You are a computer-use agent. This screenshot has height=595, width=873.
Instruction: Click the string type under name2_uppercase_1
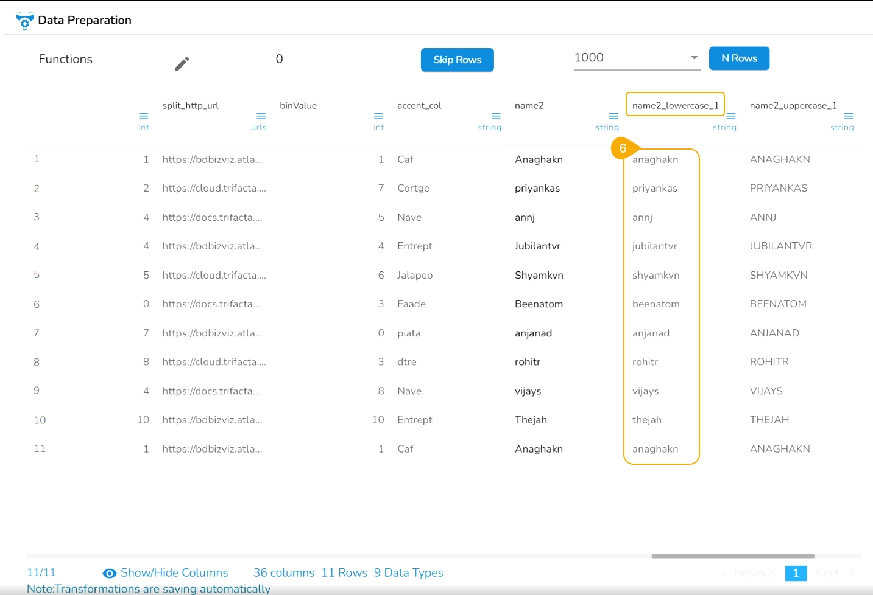coord(842,127)
